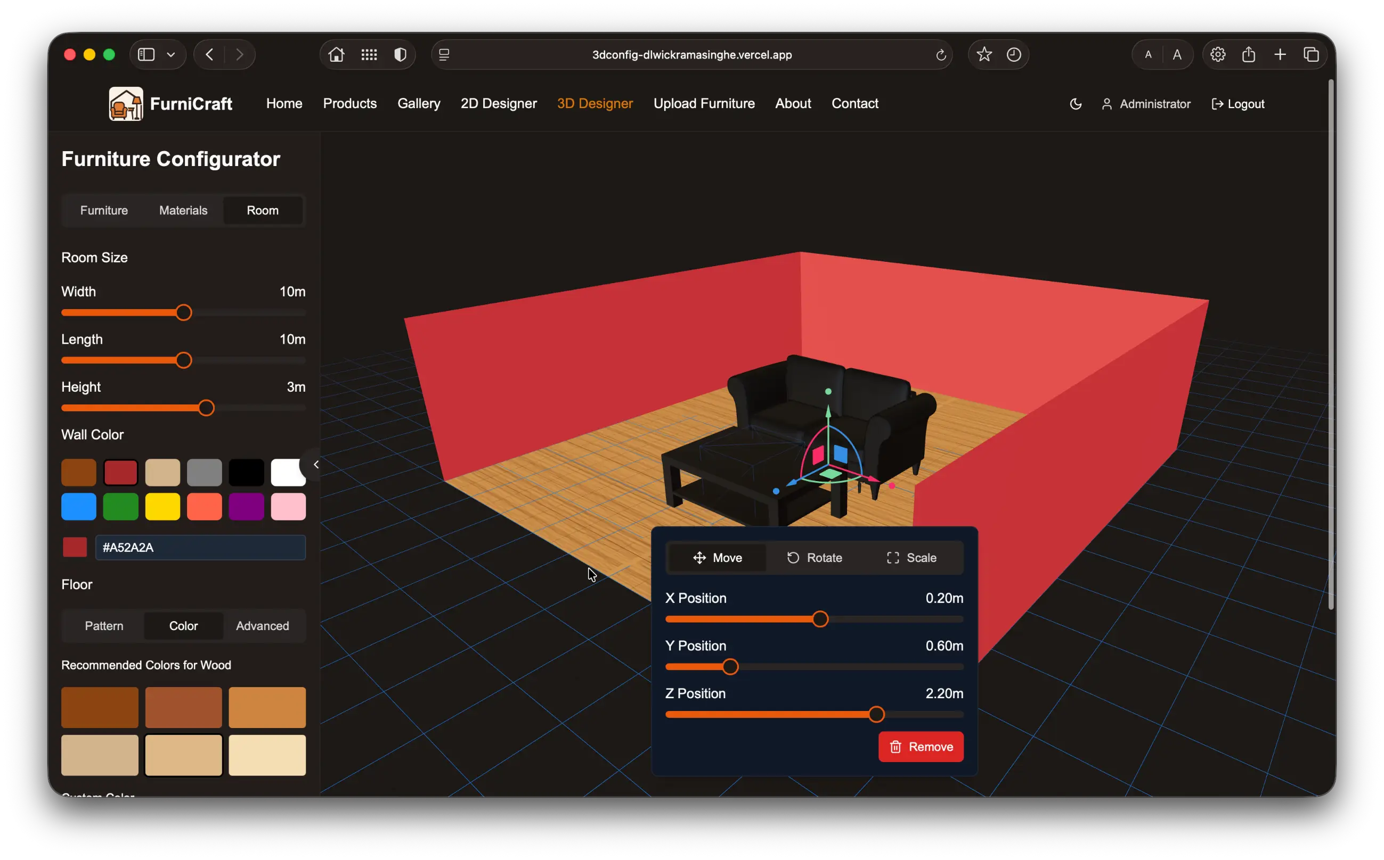Select the Move tool in furniture controls

(718, 557)
